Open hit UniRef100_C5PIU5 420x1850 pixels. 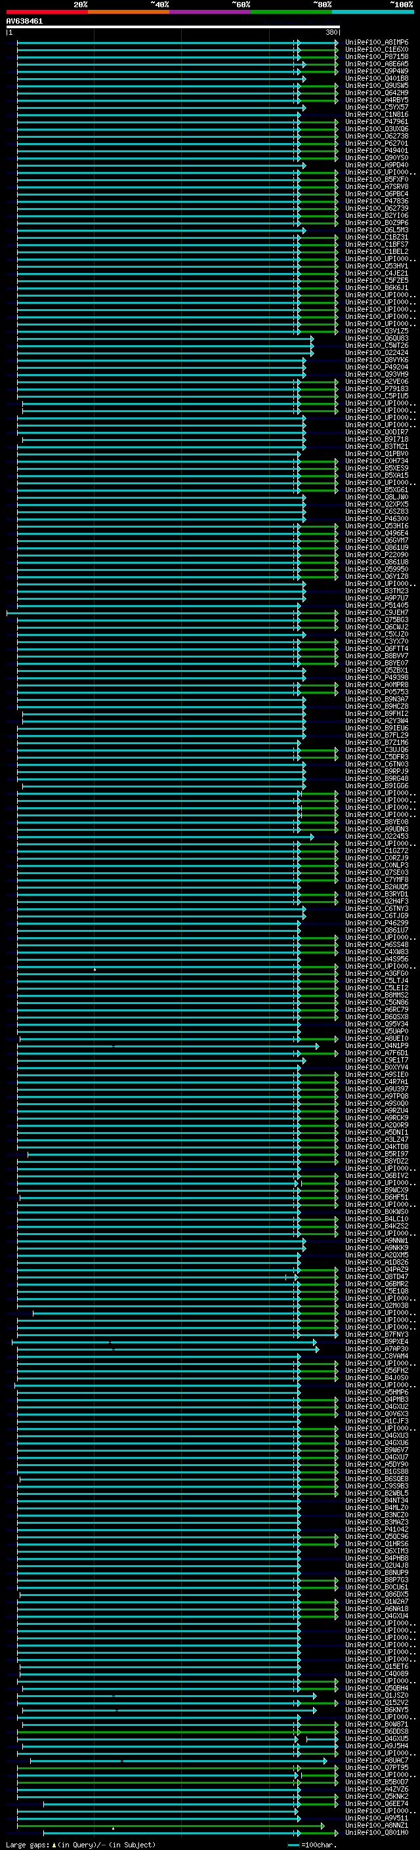click(377, 396)
